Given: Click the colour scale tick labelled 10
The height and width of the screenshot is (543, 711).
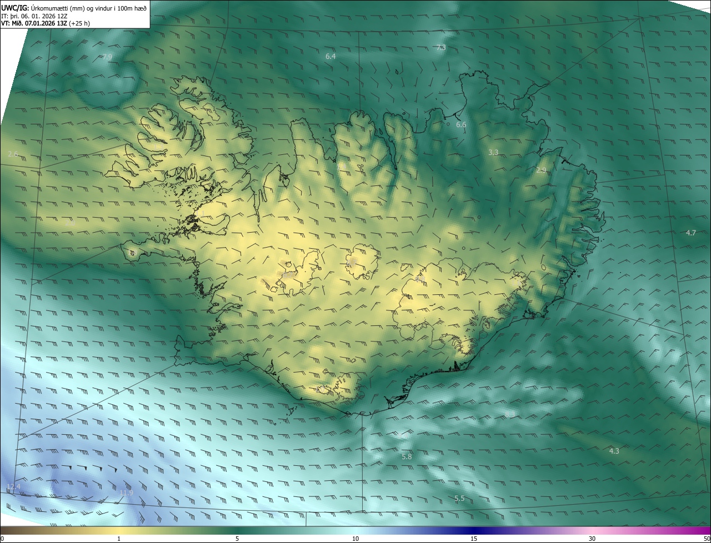Looking at the screenshot, I should coord(355,539).
